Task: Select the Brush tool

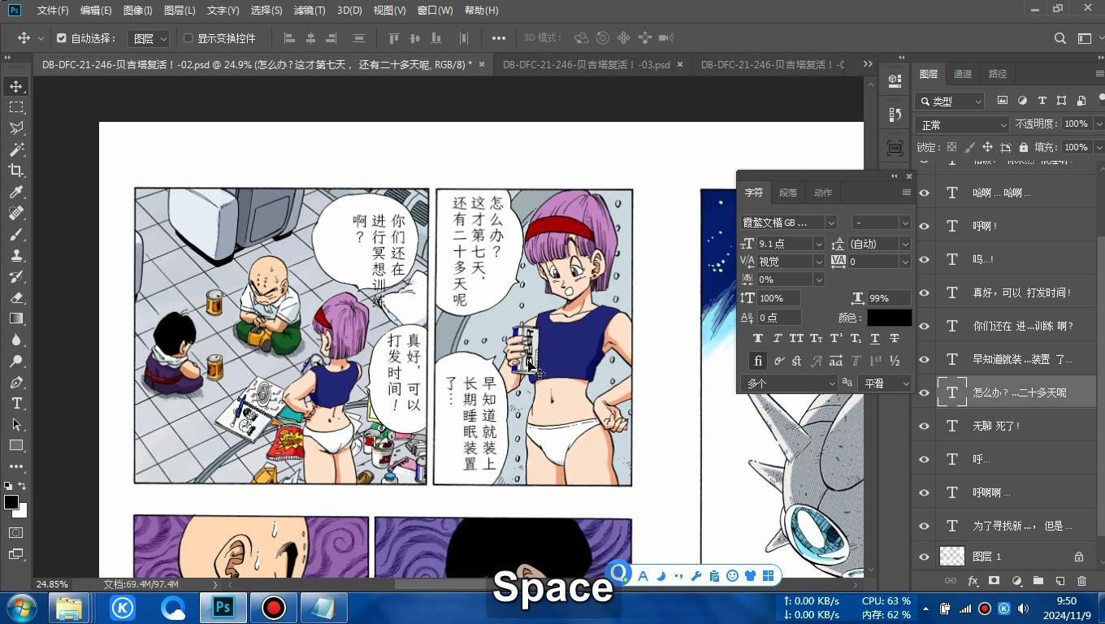Action: (16, 234)
